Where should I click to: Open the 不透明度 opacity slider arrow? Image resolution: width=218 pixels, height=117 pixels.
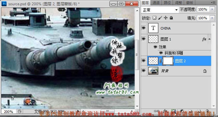point(212,9)
